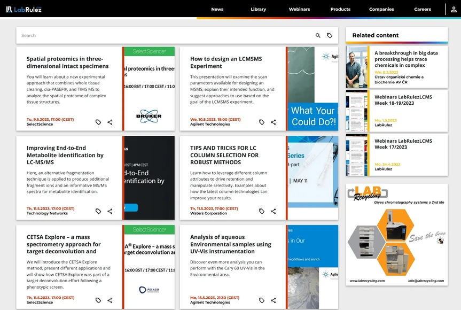Click 'Ústav organické chemie a biochemie AV ČR'
The image size is (461, 310).
[x=399, y=80]
